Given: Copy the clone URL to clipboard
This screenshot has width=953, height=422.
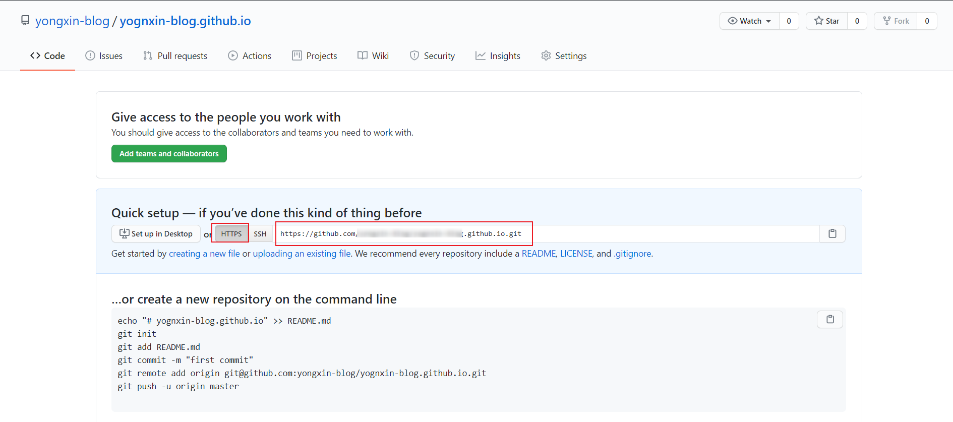Looking at the screenshot, I should pos(832,234).
